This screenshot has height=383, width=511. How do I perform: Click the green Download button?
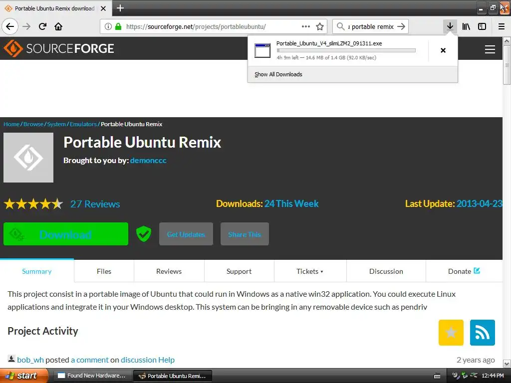coord(66,234)
